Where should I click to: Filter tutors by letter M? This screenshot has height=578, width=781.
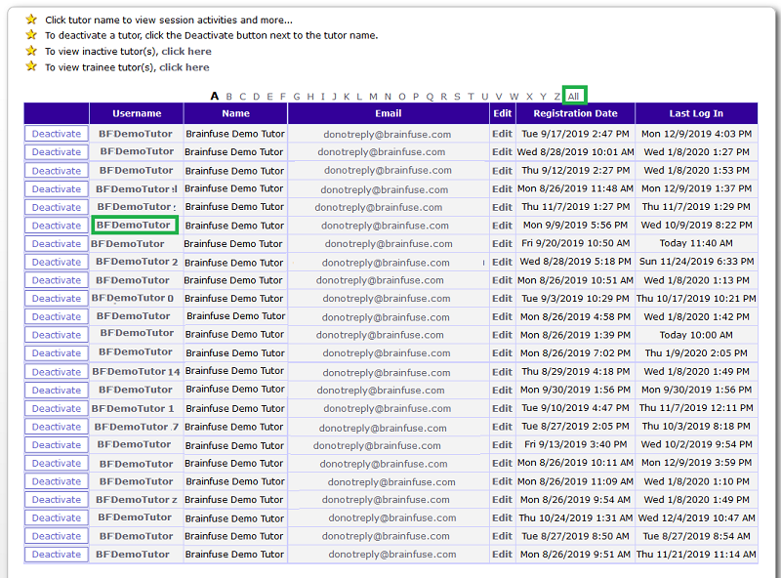click(374, 97)
